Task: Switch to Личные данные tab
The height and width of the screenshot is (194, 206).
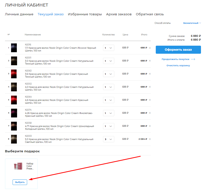Action: pyautogui.click(x=19, y=14)
